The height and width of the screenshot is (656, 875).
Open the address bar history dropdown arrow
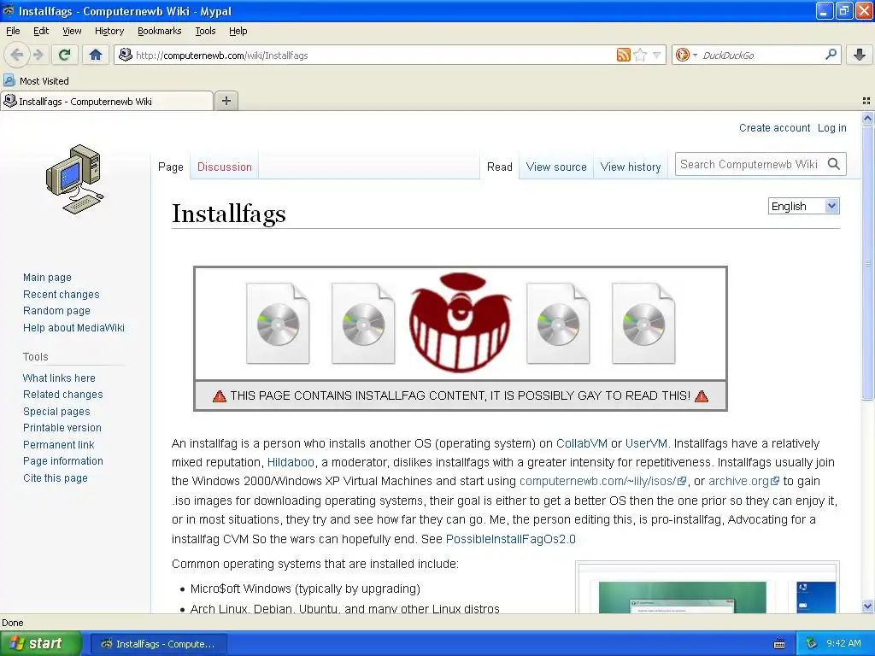(x=657, y=55)
